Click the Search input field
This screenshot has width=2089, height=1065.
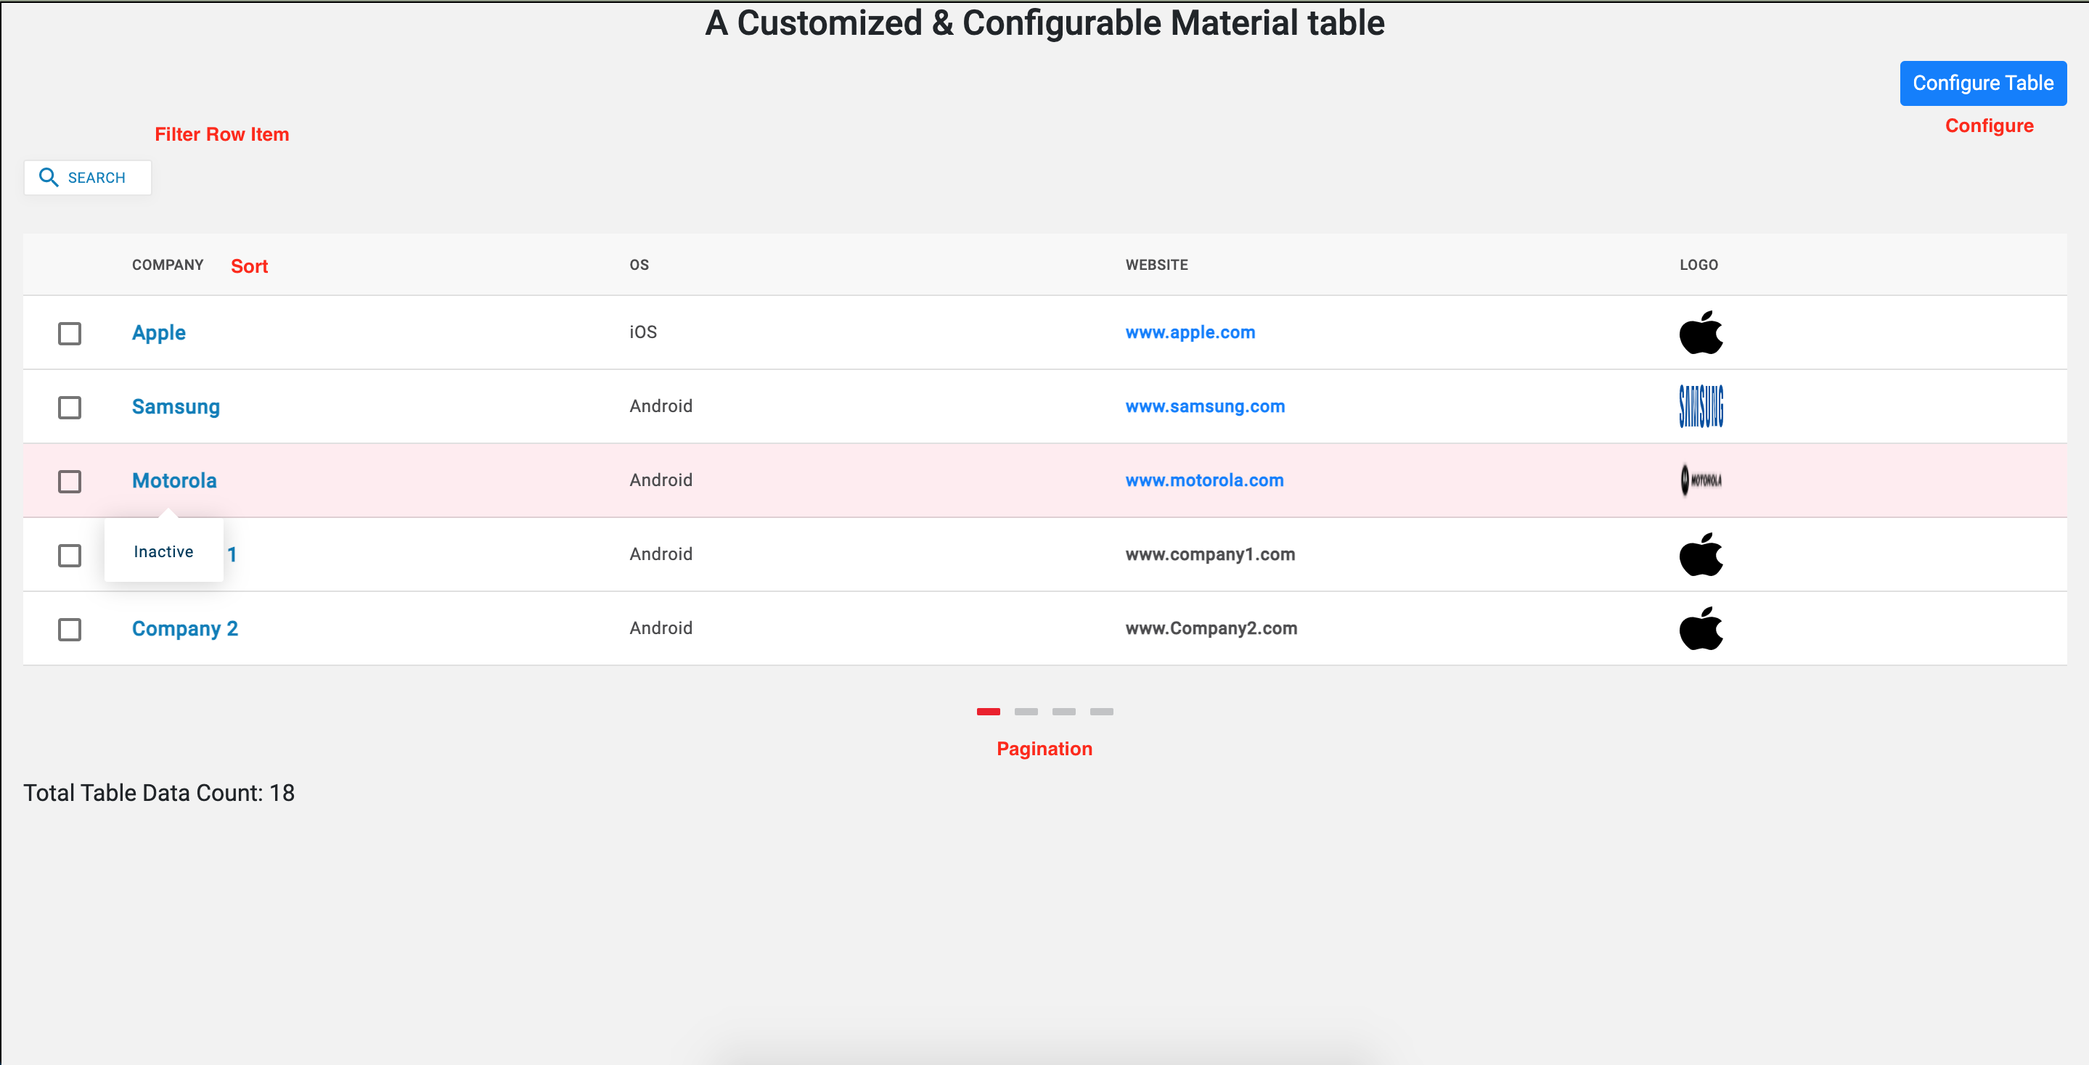point(87,176)
